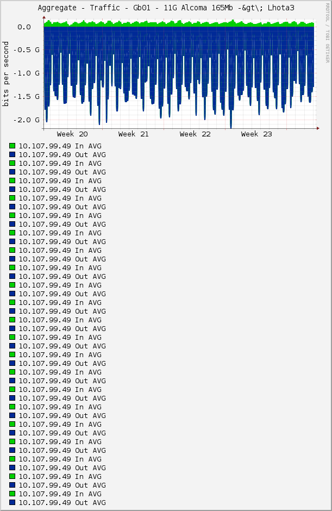Click the graph title mentioning Alcoma 165Mb
The image size is (332, 511).
(166, 8)
